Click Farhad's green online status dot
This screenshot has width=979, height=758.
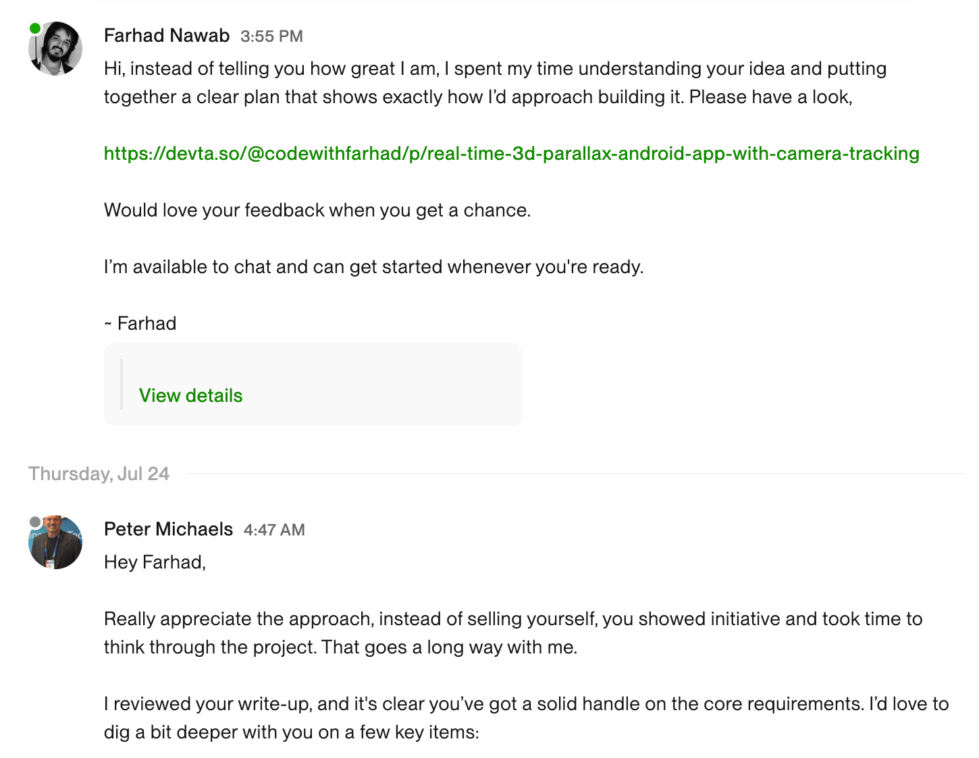click(35, 28)
